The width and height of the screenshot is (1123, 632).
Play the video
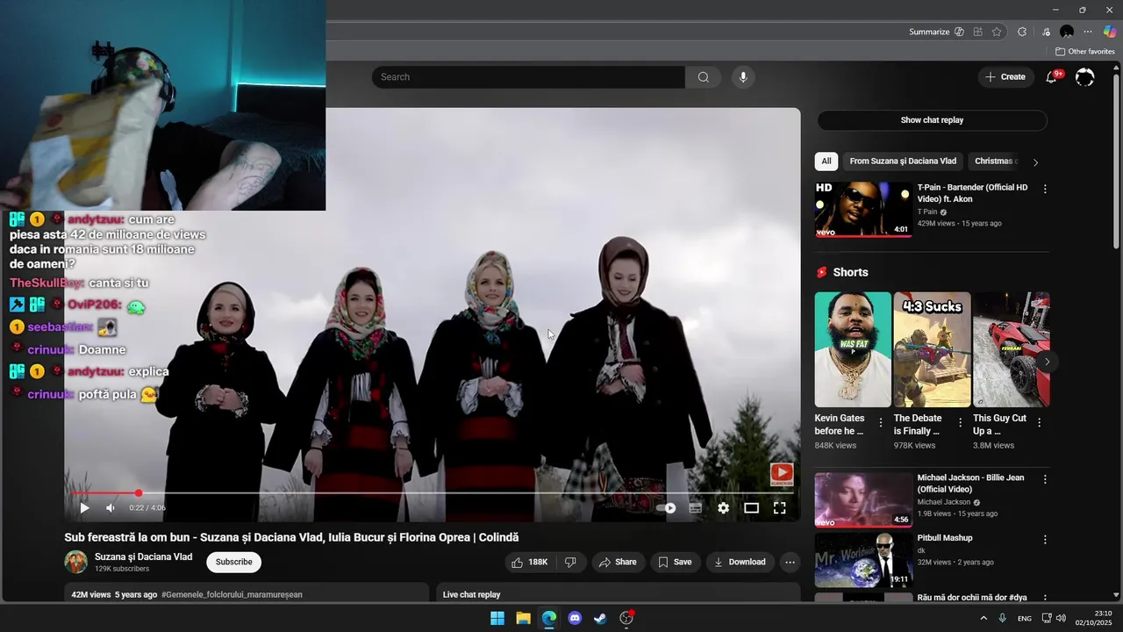(84, 507)
